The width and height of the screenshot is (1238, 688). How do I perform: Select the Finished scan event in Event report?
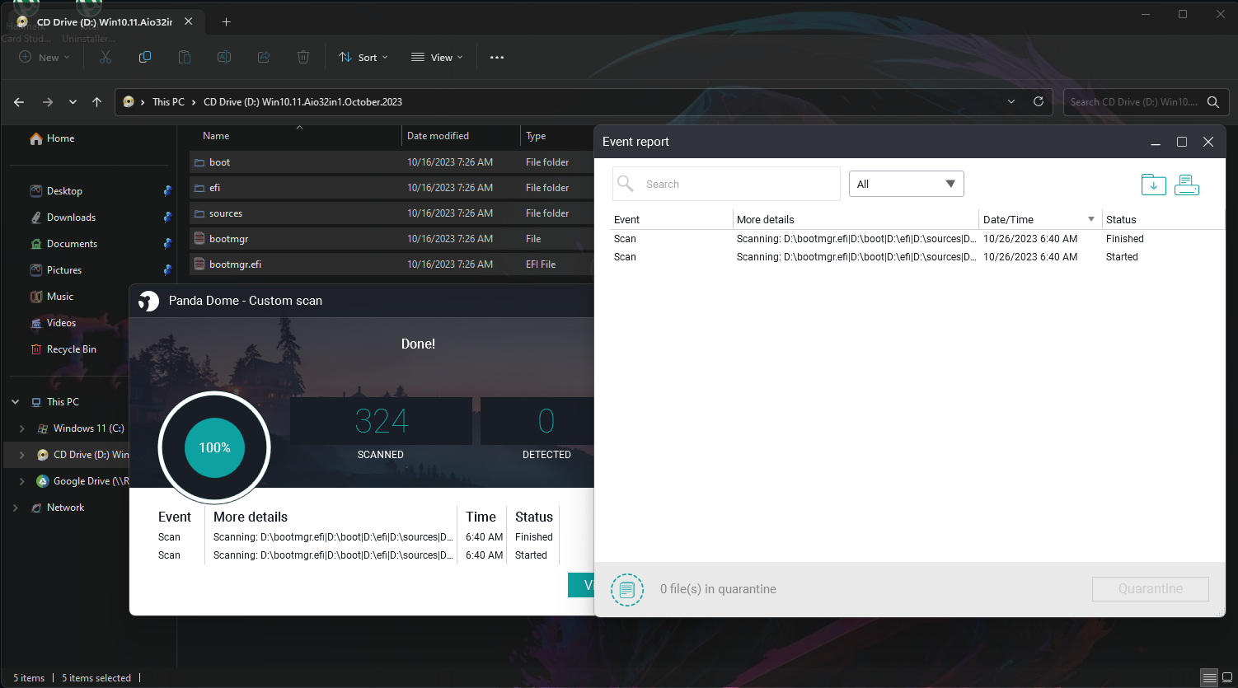coord(917,239)
